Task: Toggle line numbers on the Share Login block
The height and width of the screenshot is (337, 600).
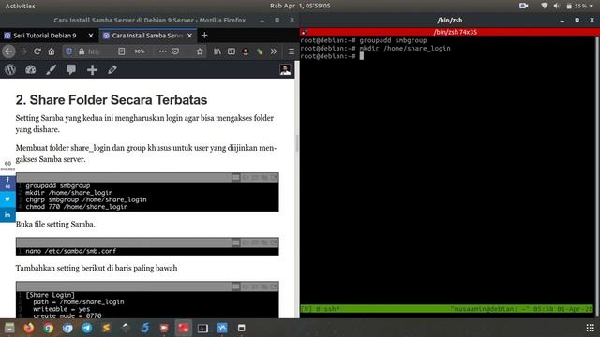Action: (x=235, y=286)
